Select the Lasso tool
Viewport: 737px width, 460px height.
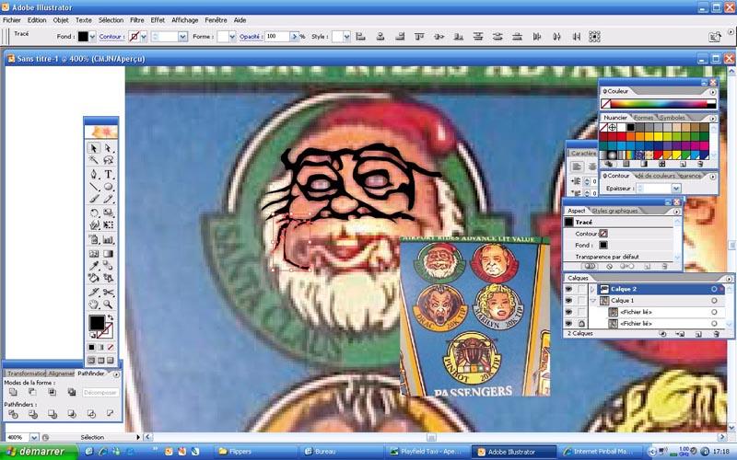coord(108,160)
